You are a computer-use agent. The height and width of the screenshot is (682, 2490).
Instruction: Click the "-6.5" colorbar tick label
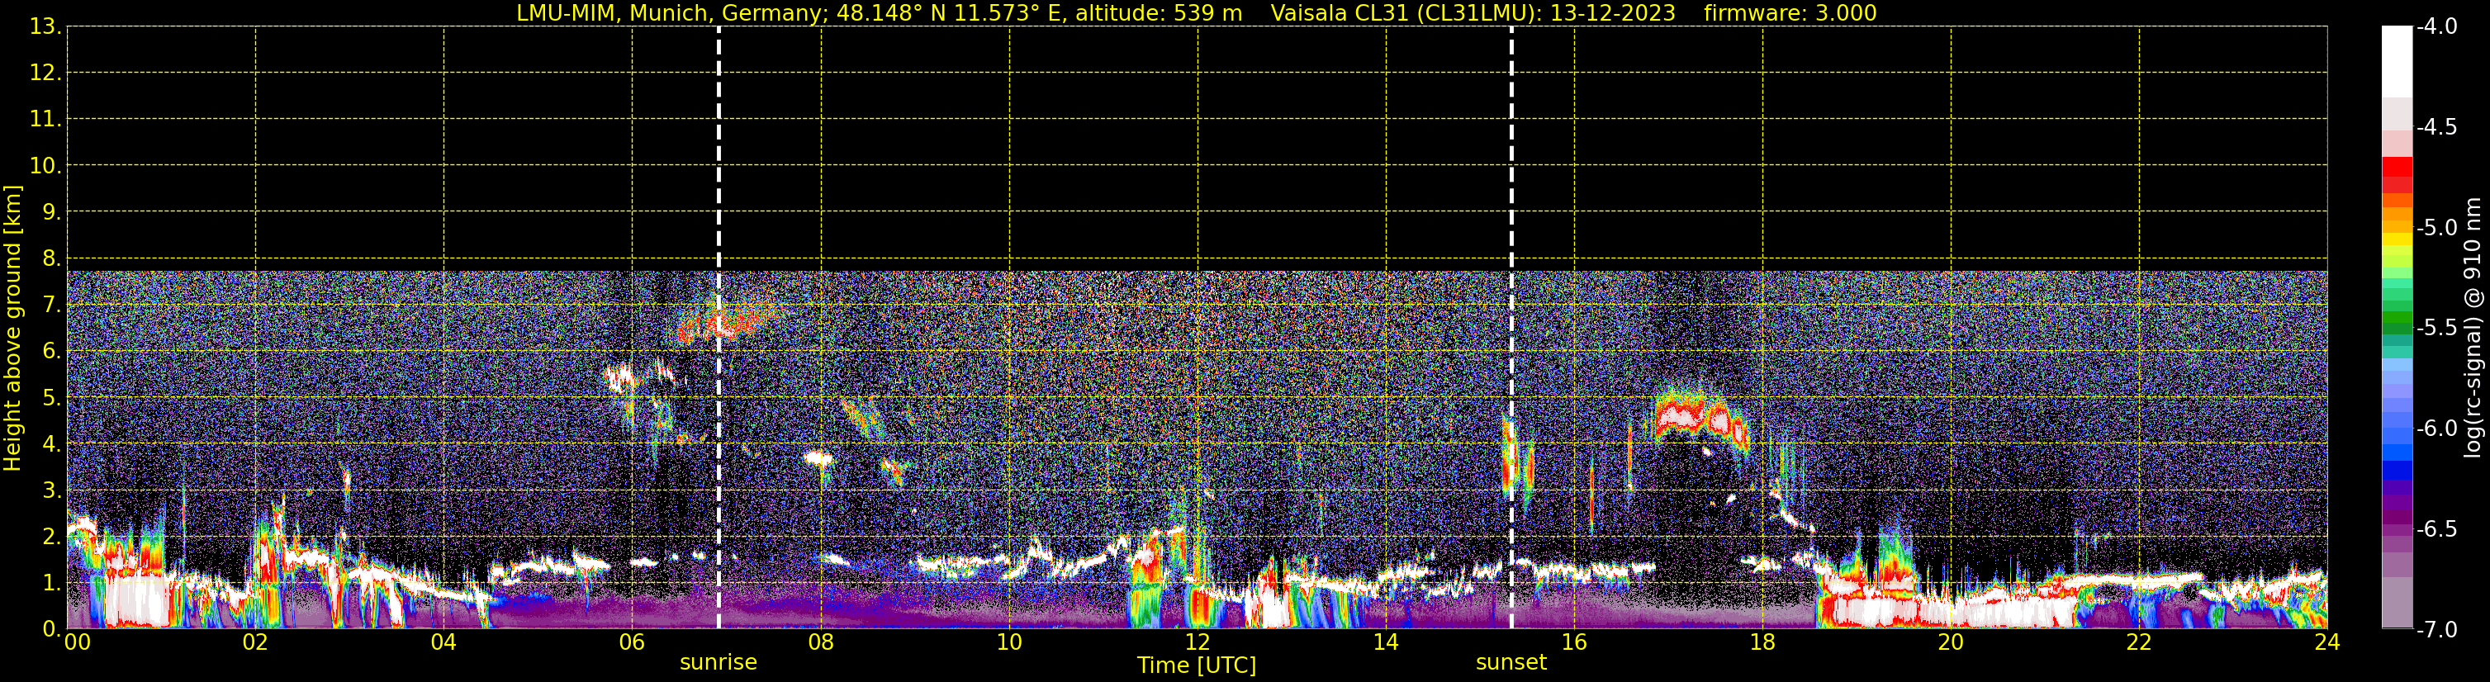coord(2435,528)
